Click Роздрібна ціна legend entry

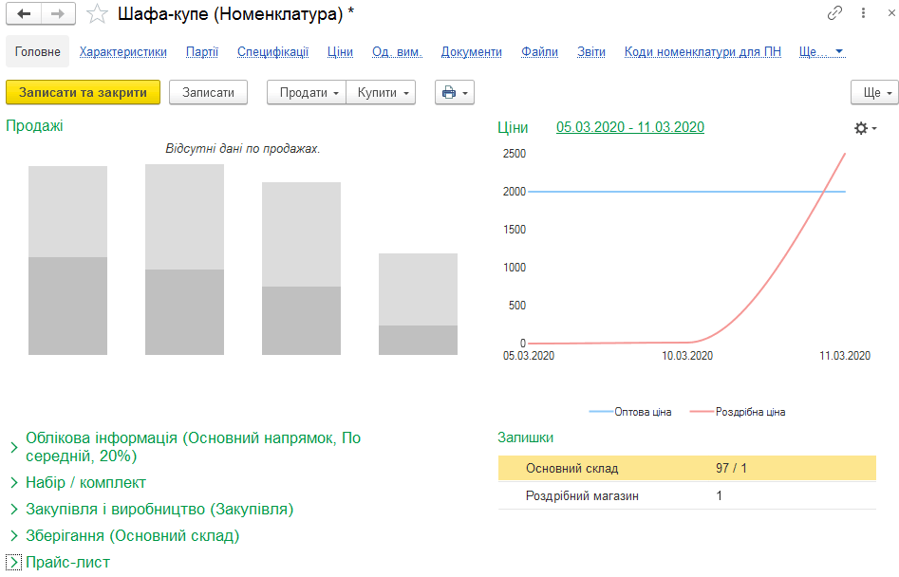pos(738,412)
